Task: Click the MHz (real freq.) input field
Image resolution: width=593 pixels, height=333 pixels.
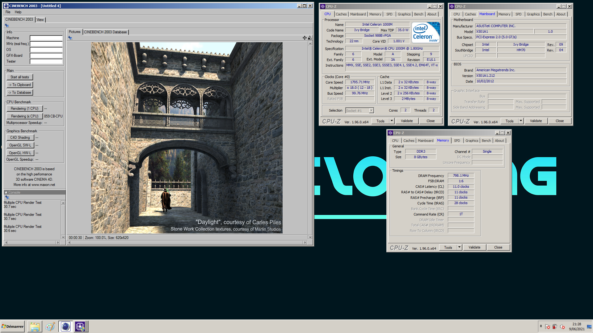Action: [46, 44]
